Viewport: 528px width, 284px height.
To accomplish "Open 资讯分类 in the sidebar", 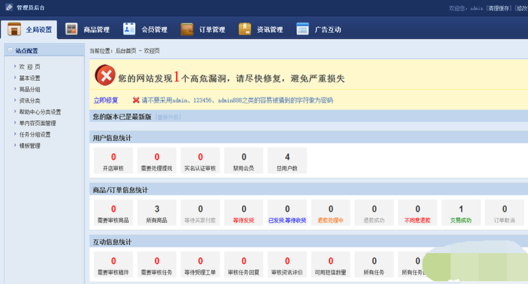I will (30, 101).
